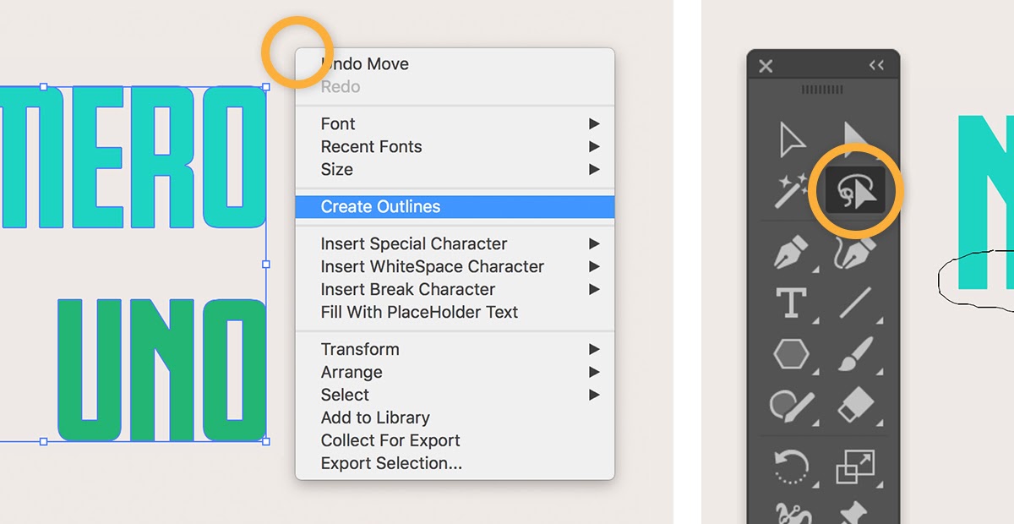
Task: Select the Selection tool arrow
Action: (x=792, y=140)
